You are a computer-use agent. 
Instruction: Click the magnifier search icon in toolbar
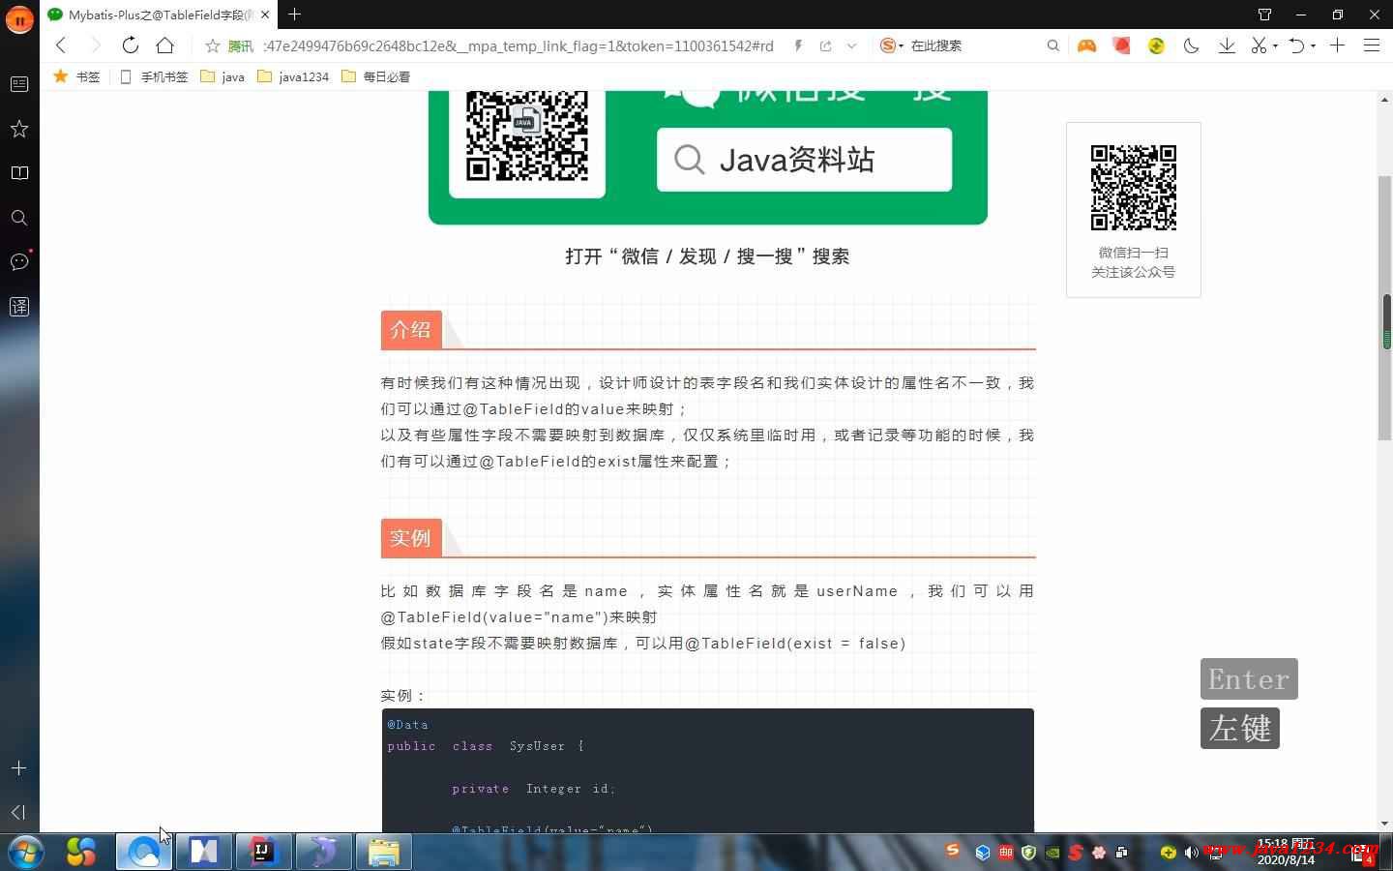pyautogui.click(x=1053, y=45)
